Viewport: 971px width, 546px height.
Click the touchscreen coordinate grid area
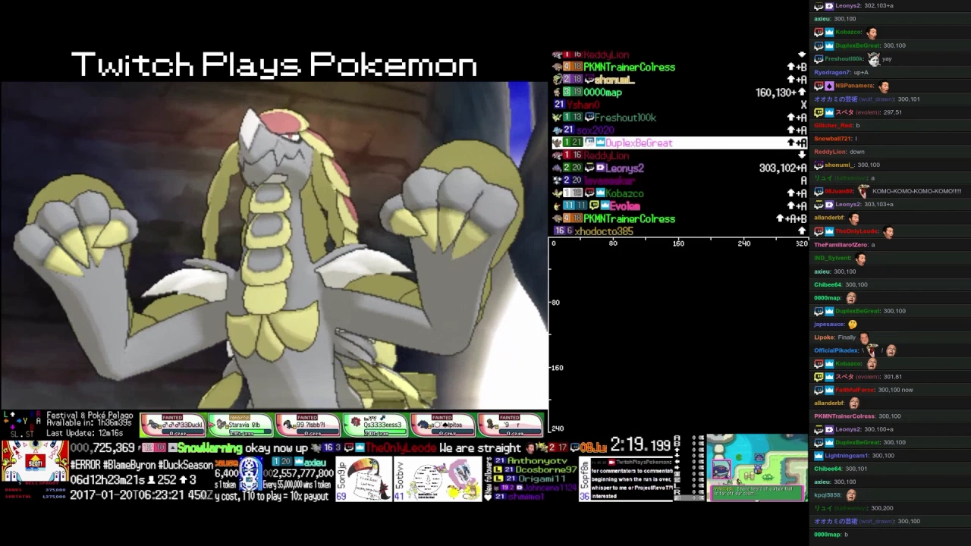tap(678, 337)
